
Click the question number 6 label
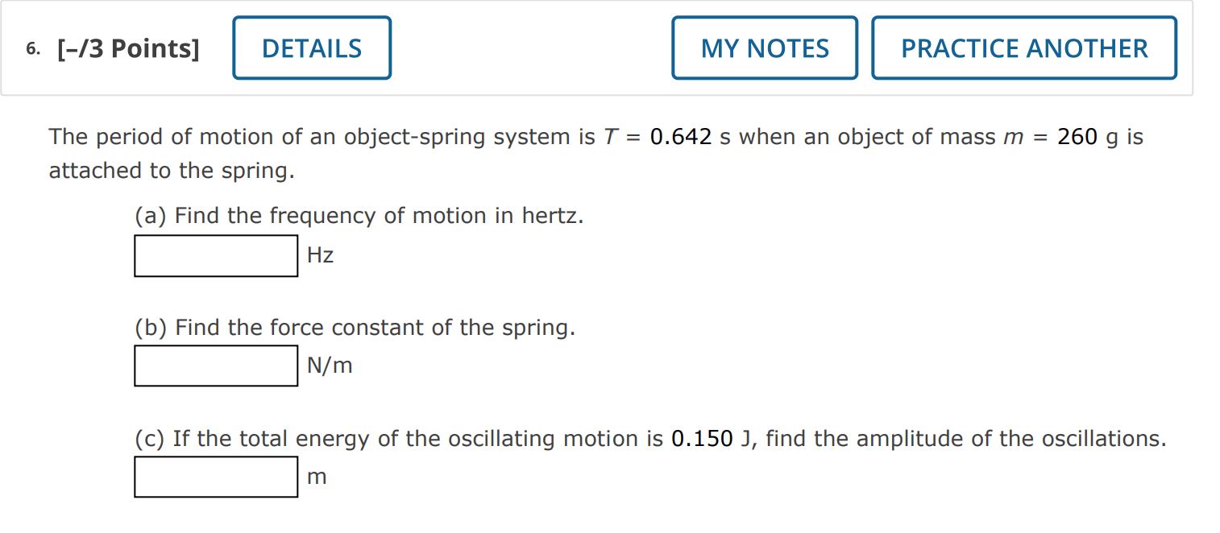click(33, 48)
